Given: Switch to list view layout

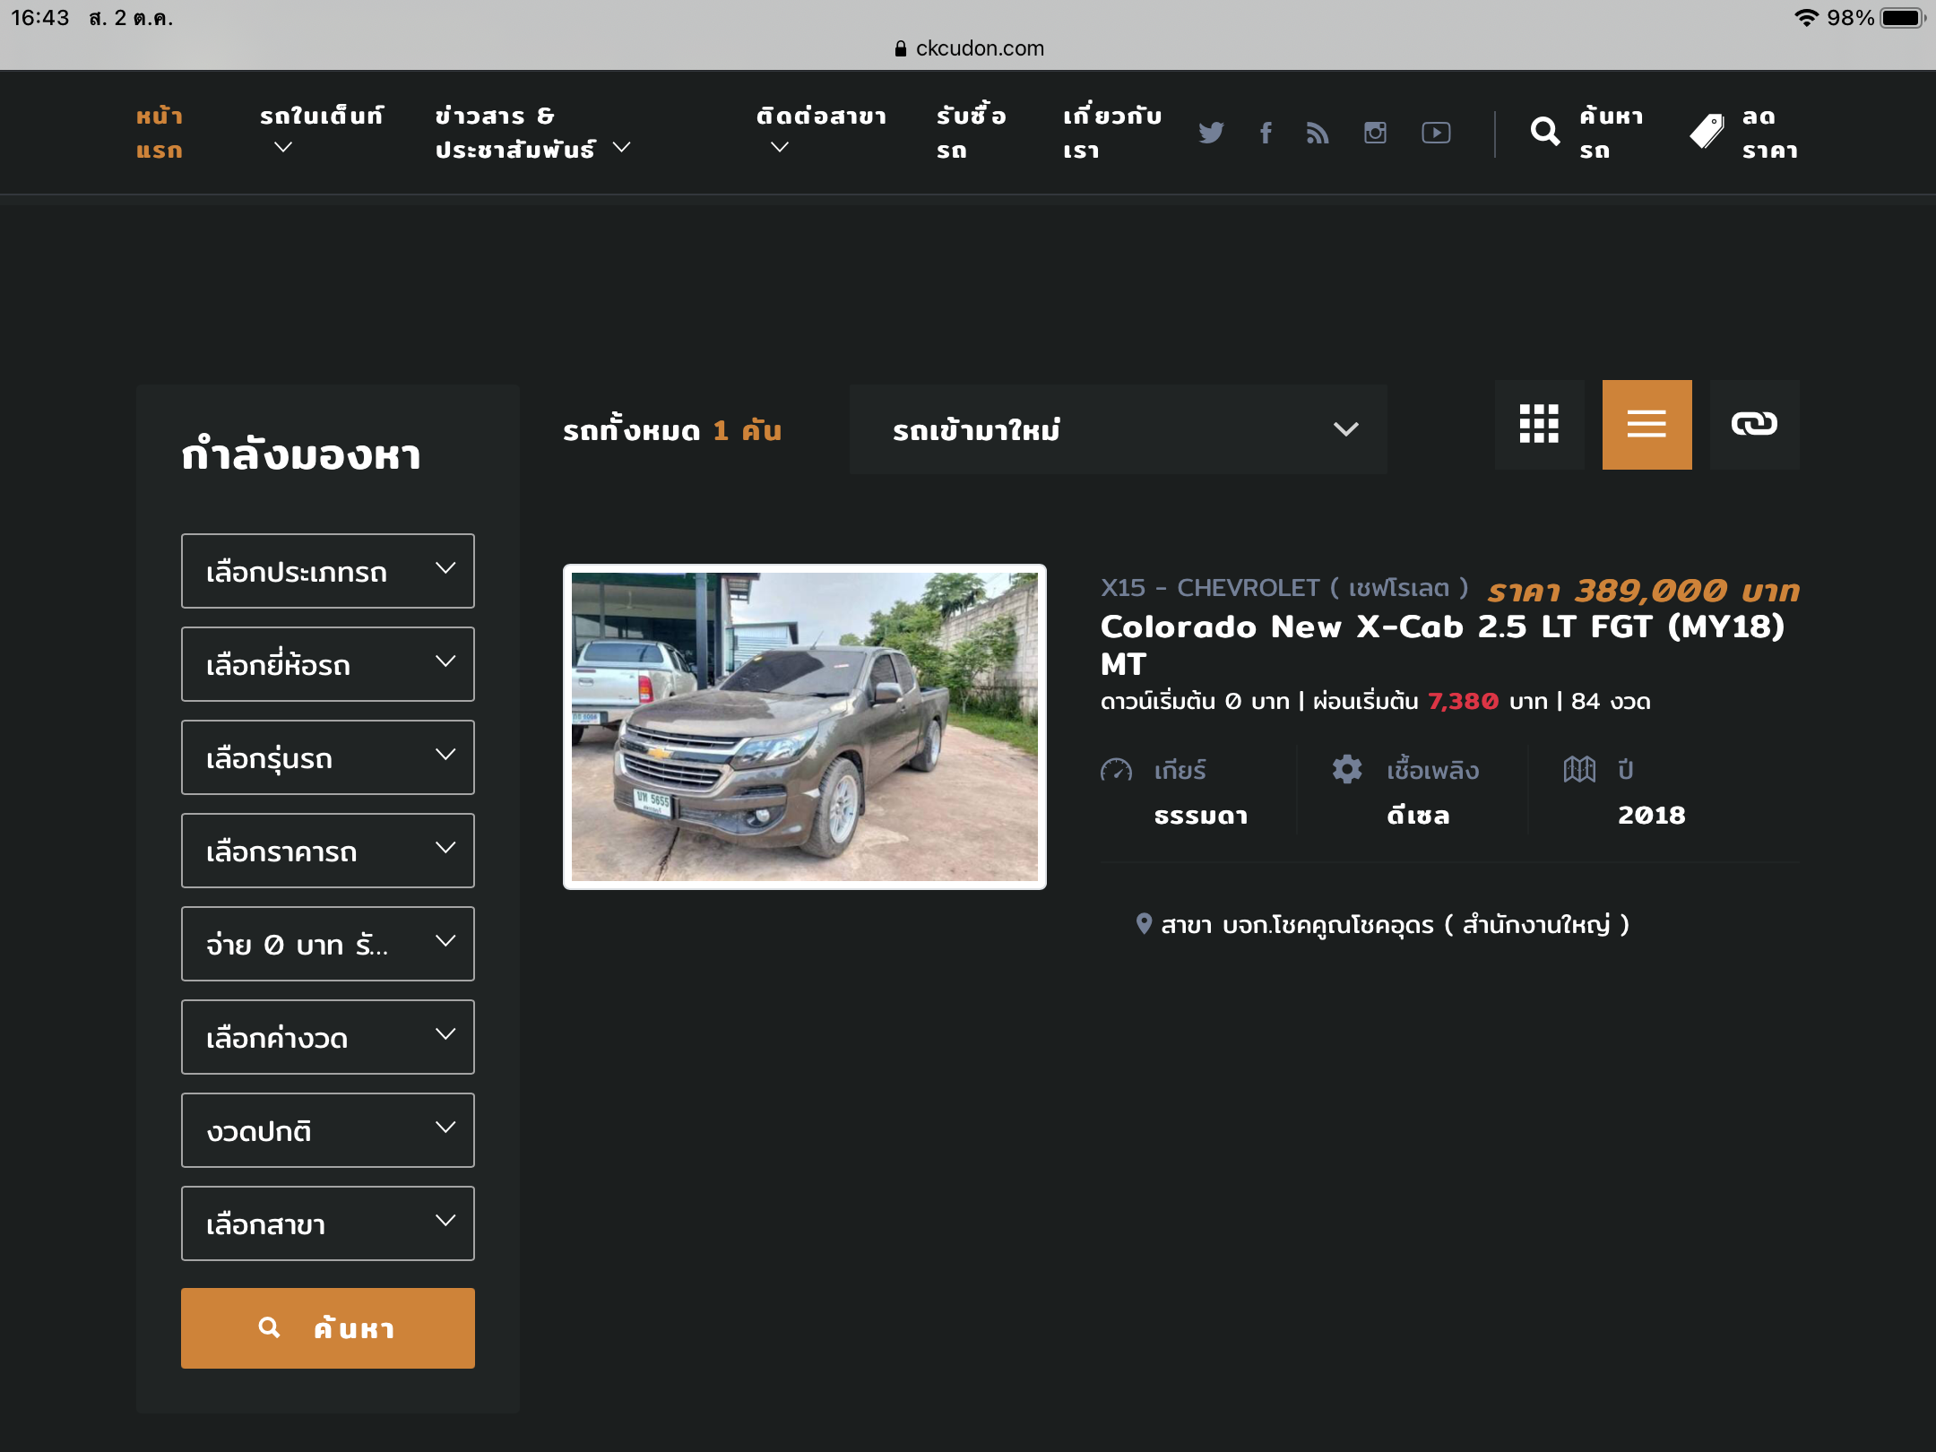Looking at the screenshot, I should (1646, 424).
